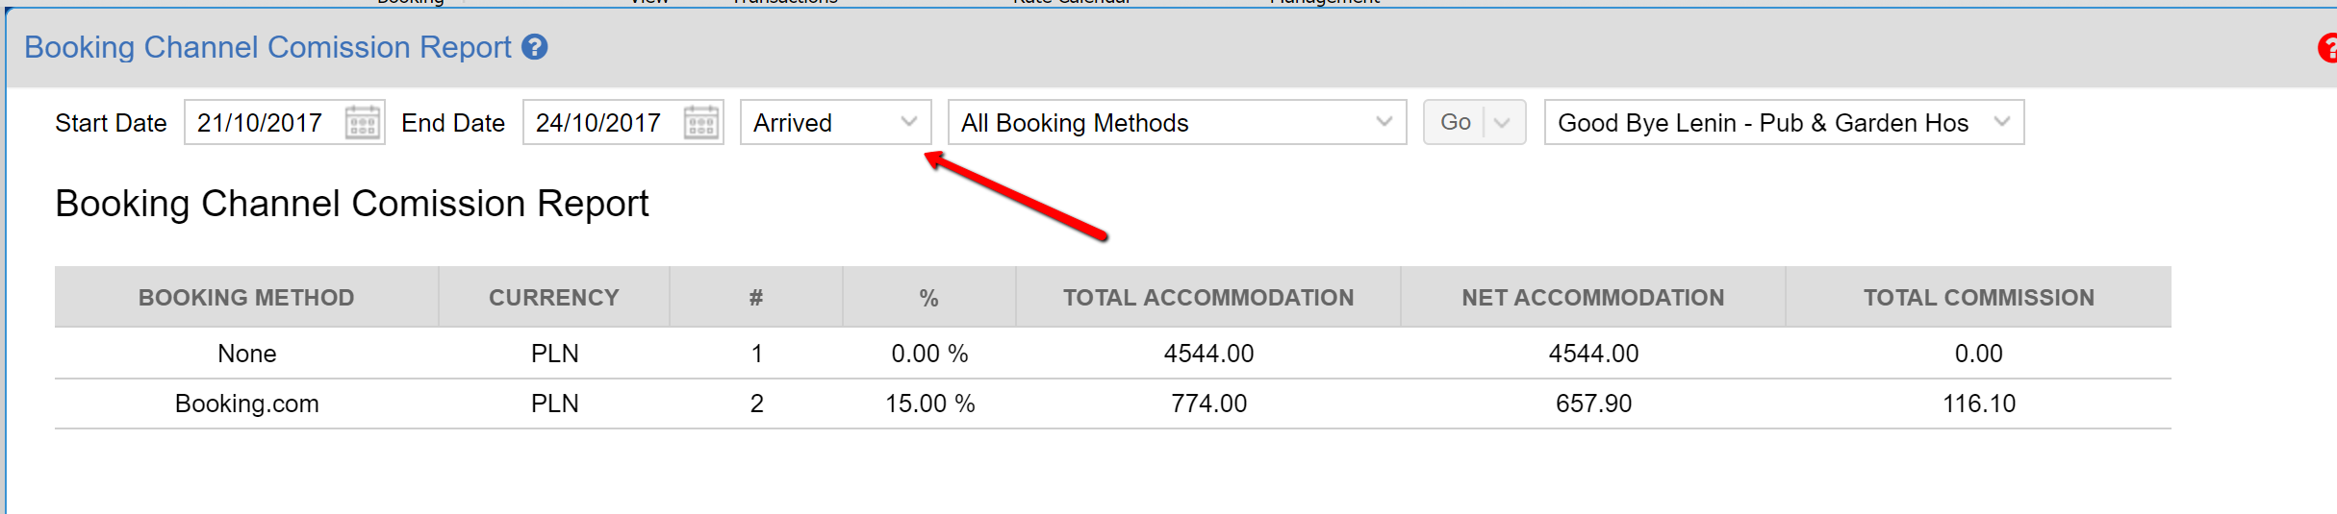Click the TOTAL COMMISSION column header
Image resolution: width=2337 pixels, height=514 pixels.
1978,298
